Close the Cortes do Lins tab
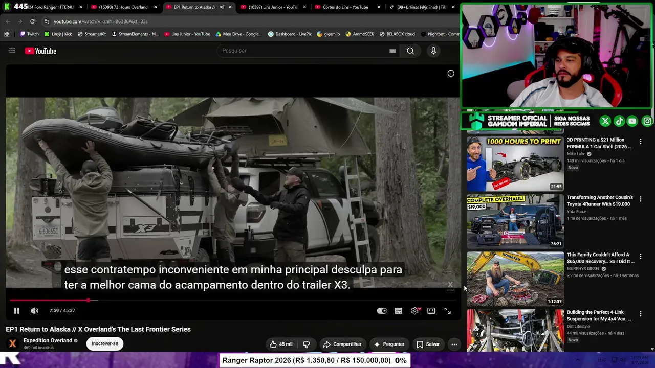 (379, 7)
